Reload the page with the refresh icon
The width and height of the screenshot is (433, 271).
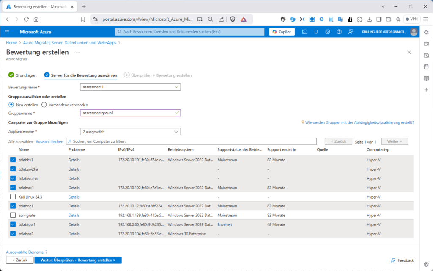coord(26,19)
